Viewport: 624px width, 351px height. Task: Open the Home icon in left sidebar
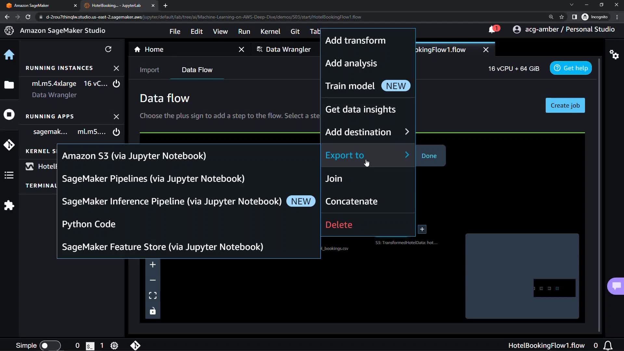(9, 55)
